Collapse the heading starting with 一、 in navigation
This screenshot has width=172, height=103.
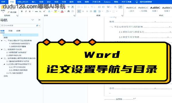[2, 41]
